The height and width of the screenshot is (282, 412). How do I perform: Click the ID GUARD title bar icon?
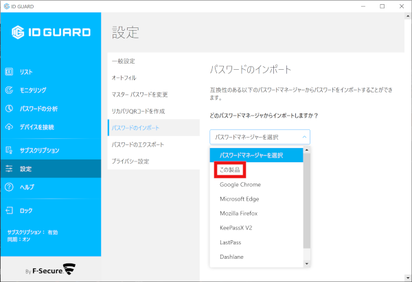7,6
